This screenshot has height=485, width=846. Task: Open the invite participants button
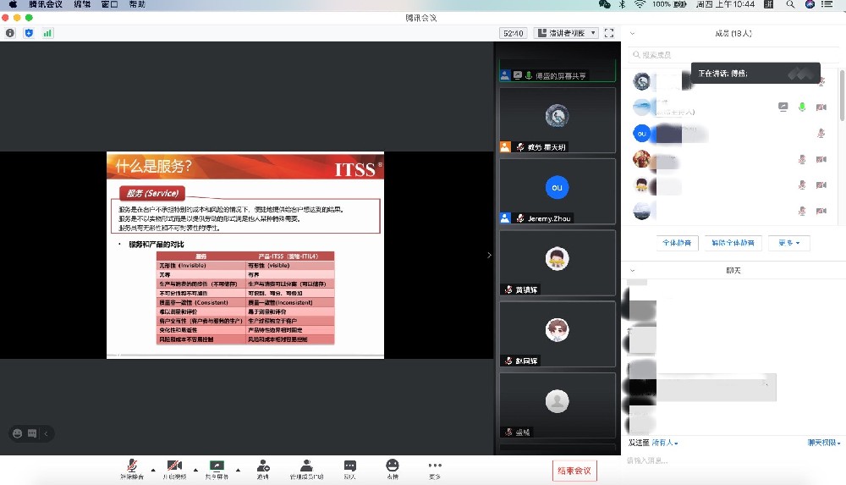[x=263, y=469]
